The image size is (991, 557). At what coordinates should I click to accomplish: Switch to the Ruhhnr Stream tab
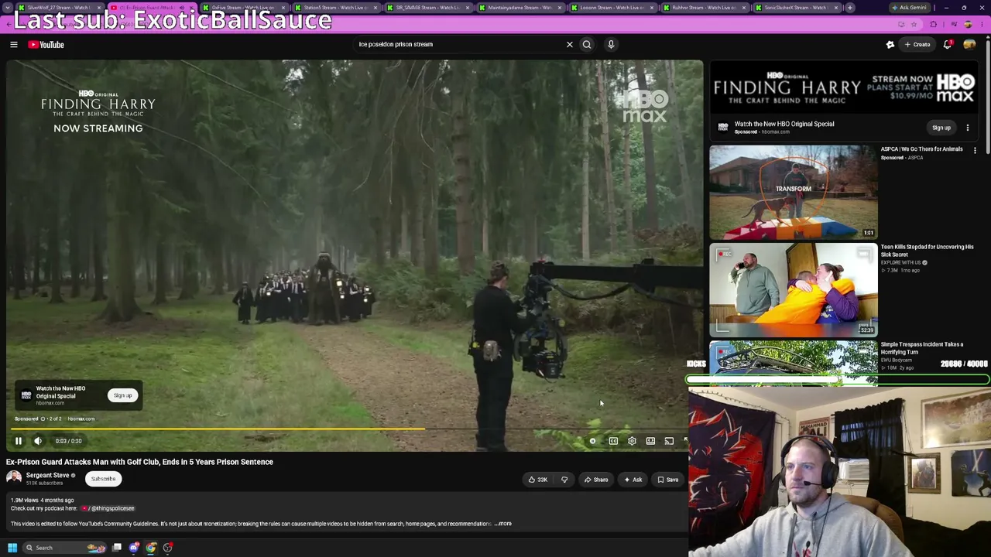pyautogui.click(x=704, y=8)
